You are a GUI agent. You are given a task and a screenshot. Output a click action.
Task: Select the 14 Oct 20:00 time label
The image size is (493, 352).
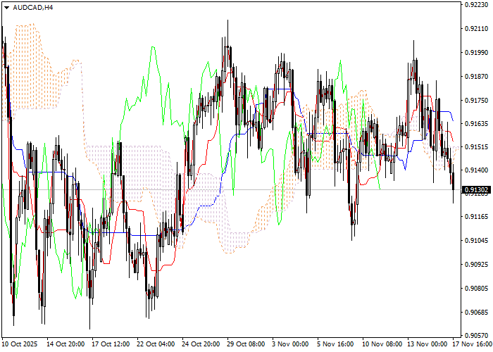(x=65, y=344)
